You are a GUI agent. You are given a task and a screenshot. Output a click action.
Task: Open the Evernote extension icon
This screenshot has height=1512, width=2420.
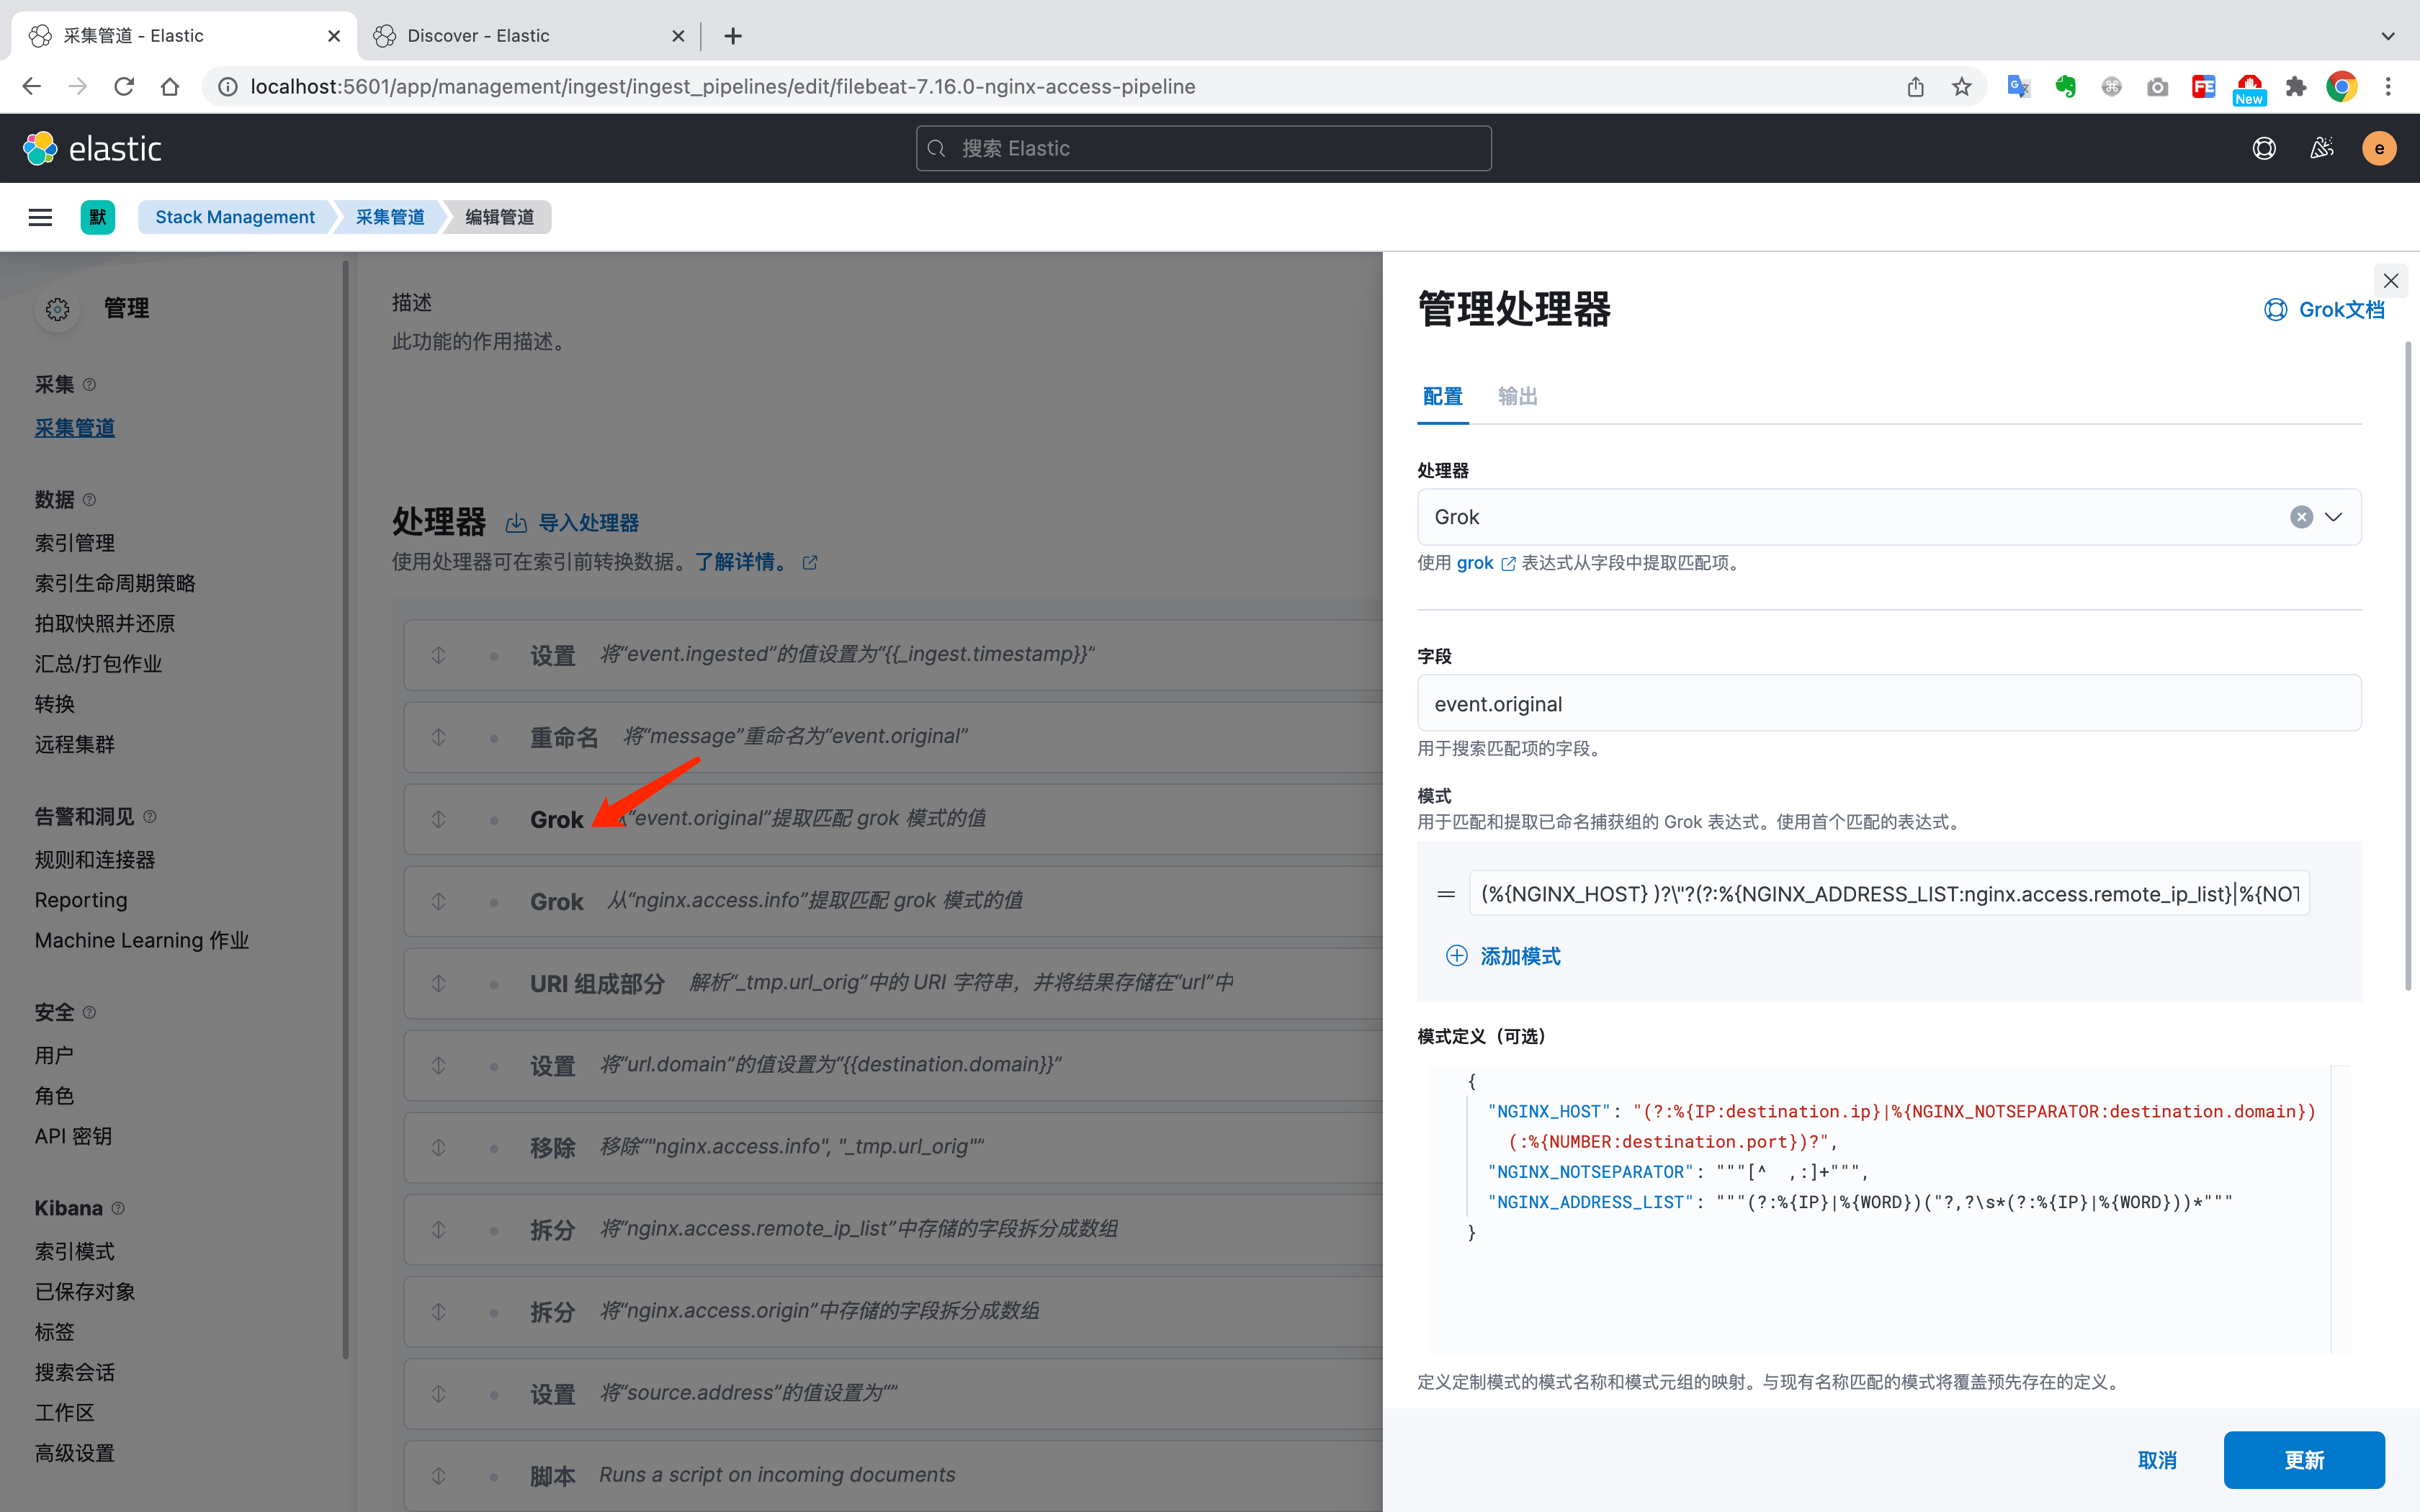pyautogui.click(x=2065, y=87)
